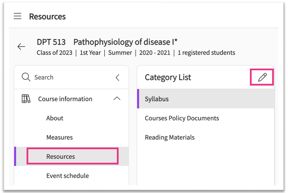This screenshot has height=193, width=288.
Task: Click the Class of 2023 details line
Action: tap(136, 53)
